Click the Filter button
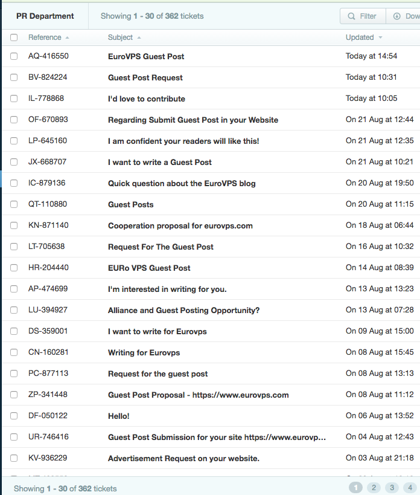The image size is (420, 495). (363, 16)
